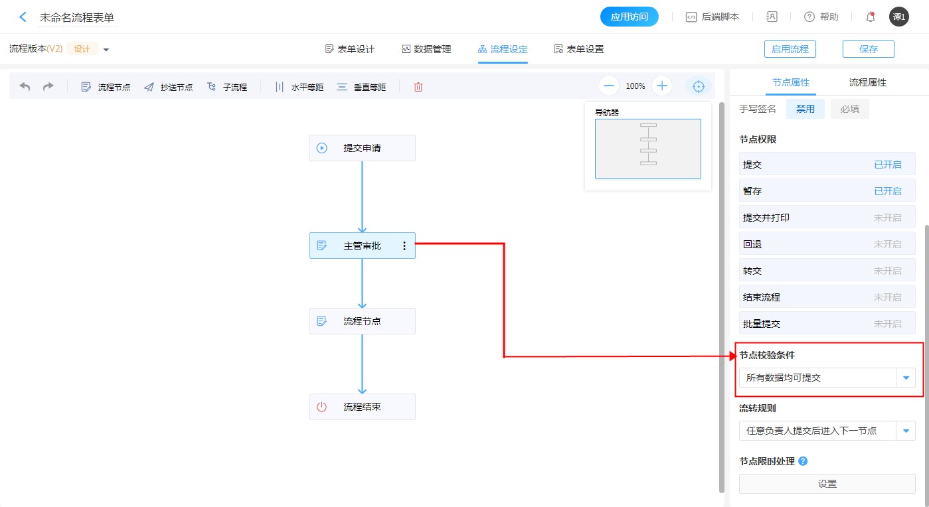Toggle 提交并打印 node permission
This screenshot has width=929, height=507.
[887, 218]
